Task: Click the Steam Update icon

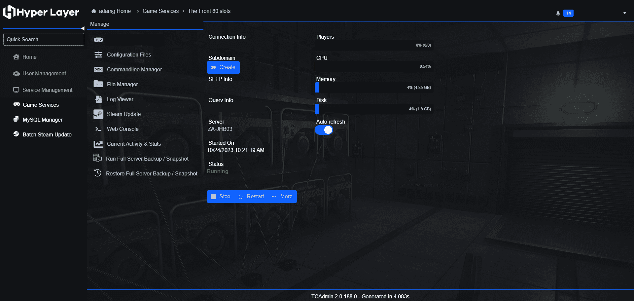Action: (x=98, y=114)
